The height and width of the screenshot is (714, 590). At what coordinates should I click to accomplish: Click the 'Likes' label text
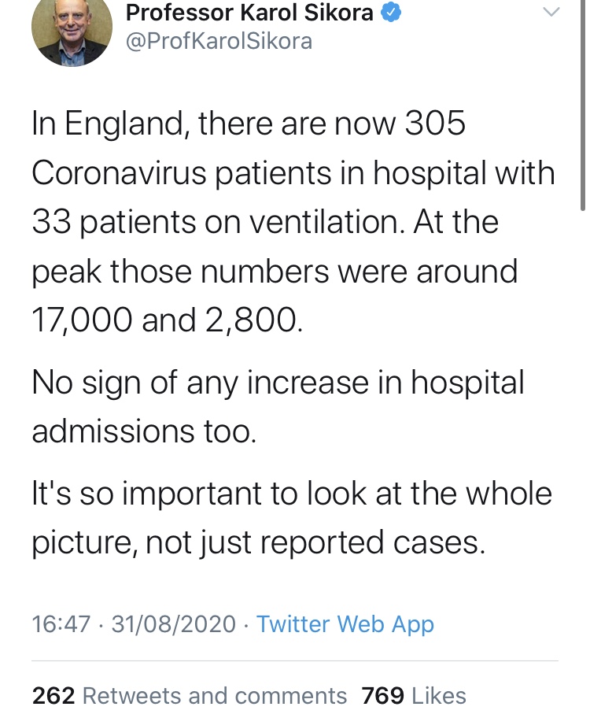tap(439, 696)
